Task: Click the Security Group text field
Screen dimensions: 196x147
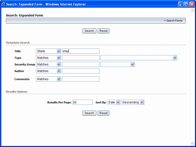Action: [x=81, y=64]
